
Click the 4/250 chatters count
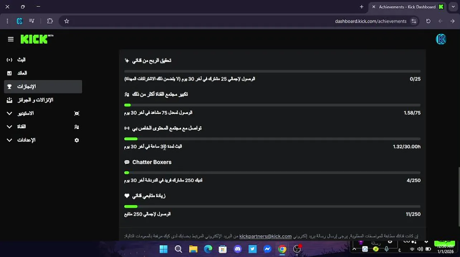[x=414, y=181]
